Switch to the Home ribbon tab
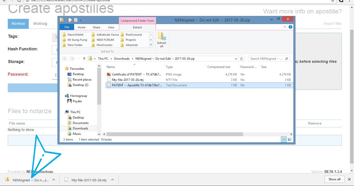This screenshot has width=354, height=186. [82, 27]
